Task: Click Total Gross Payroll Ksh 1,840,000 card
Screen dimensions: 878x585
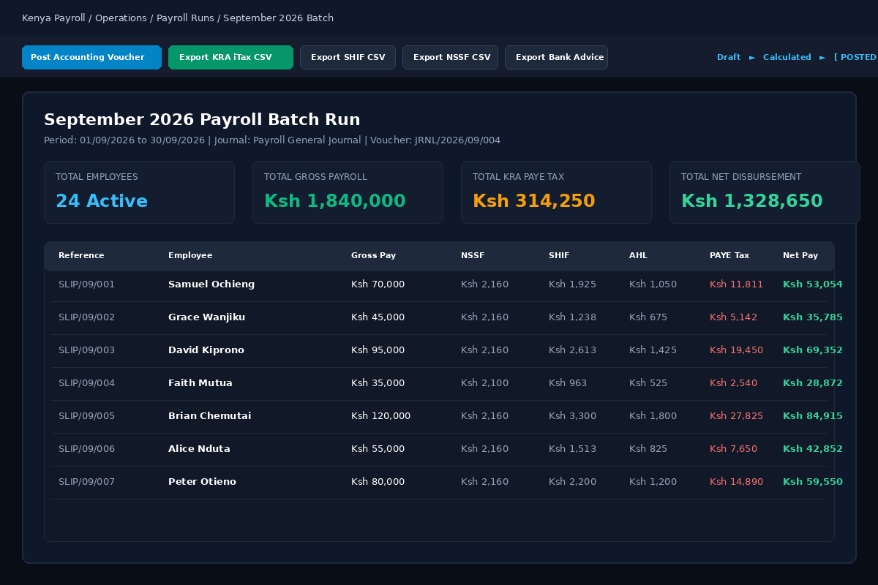Action: tap(348, 192)
